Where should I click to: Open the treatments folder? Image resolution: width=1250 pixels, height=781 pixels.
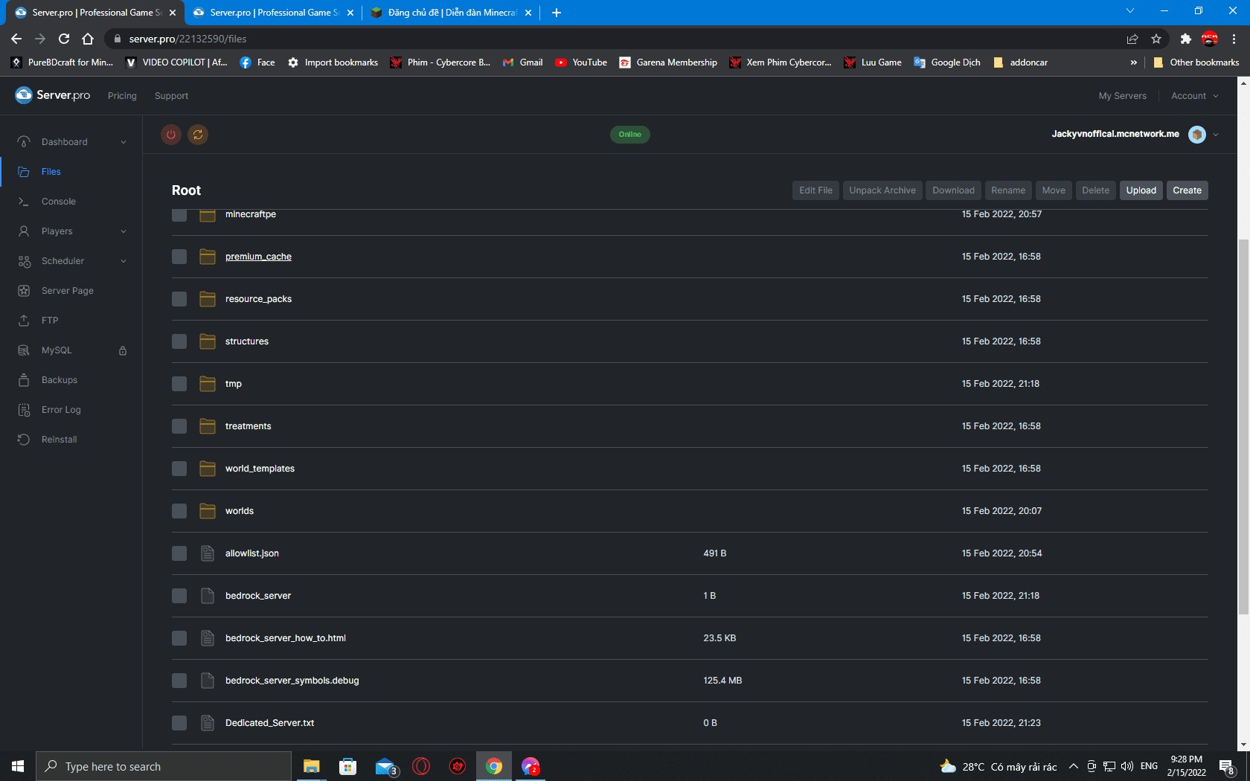(248, 426)
